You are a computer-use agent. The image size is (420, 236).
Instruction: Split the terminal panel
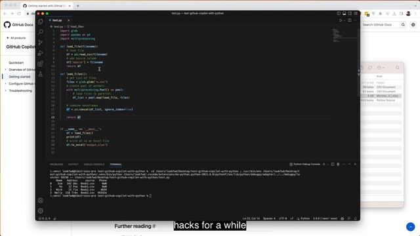[333, 165]
